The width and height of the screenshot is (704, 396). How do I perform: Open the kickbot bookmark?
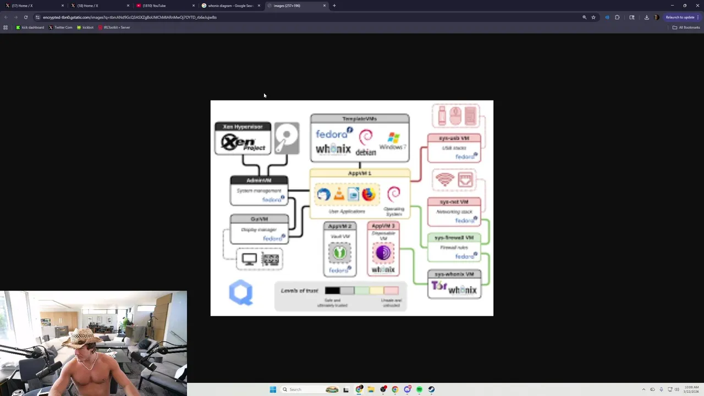click(x=85, y=28)
